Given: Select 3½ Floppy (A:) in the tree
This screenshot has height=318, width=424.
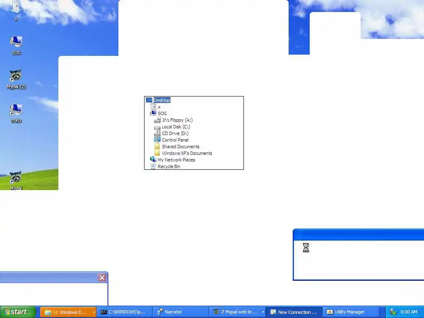Looking at the screenshot, I should (x=177, y=120).
